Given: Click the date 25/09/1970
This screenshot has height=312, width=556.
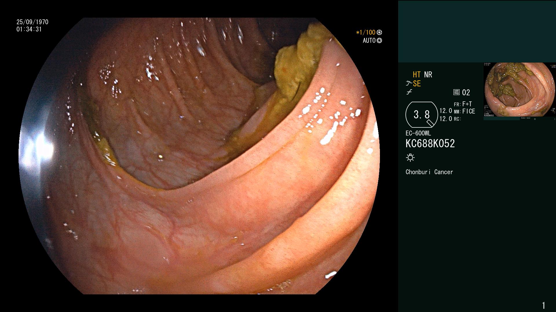Looking at the screenshot, I should 32,22.
